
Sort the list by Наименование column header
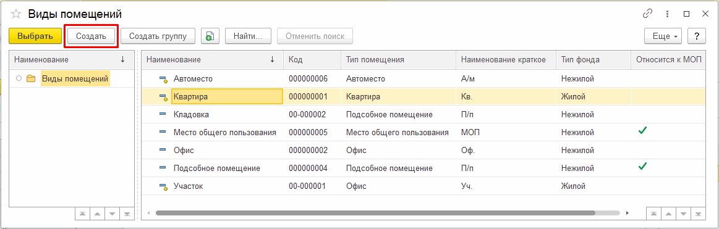(212, 59)
